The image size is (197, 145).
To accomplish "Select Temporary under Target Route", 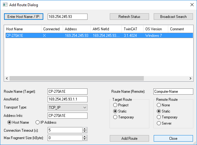I will (x=123, y=117).
